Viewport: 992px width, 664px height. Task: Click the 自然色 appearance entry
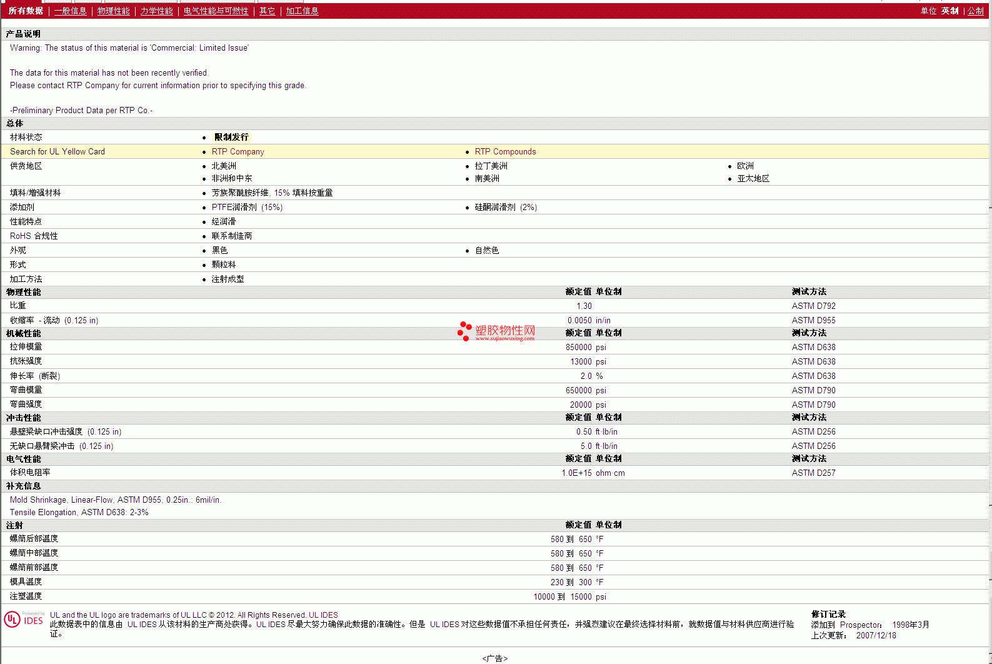click(487, 251)
